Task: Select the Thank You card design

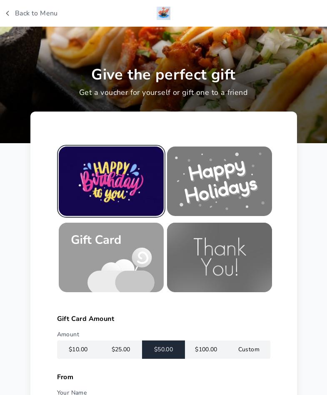Action: [x=220, y=257]
